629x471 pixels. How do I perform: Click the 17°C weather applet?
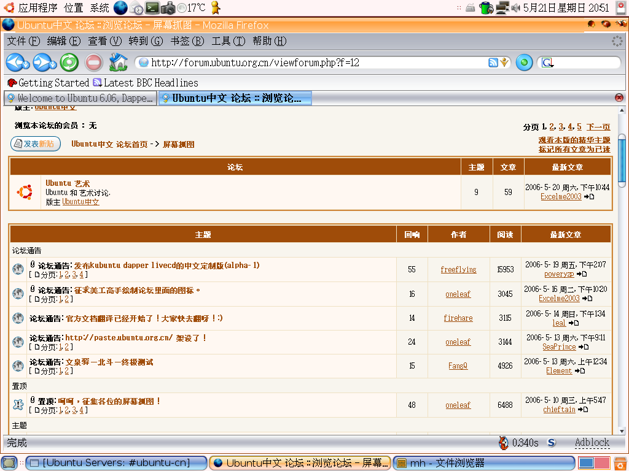pos(191,7)
